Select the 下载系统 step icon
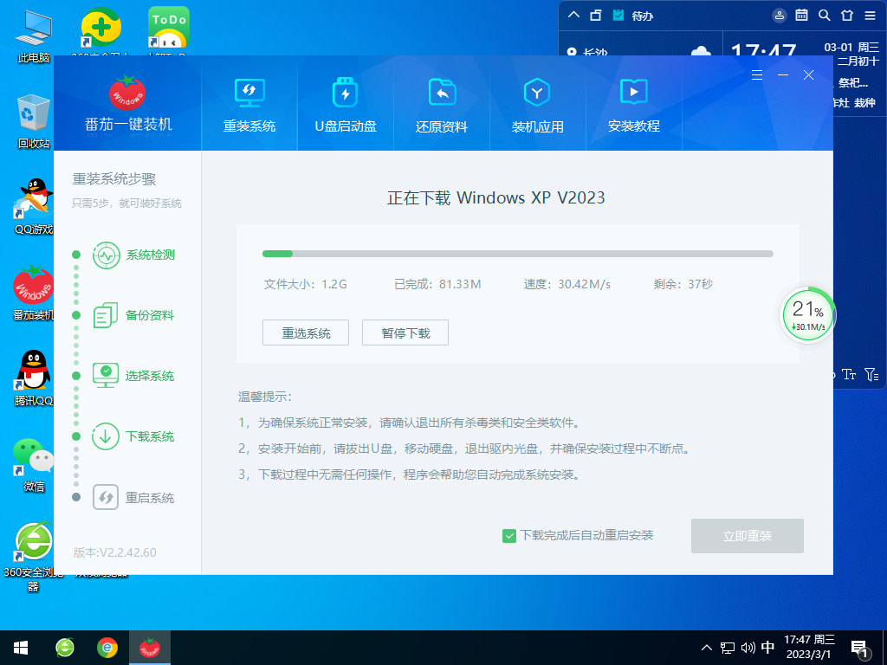Screen dimensions: 887x665 click(x=106, y=436)
